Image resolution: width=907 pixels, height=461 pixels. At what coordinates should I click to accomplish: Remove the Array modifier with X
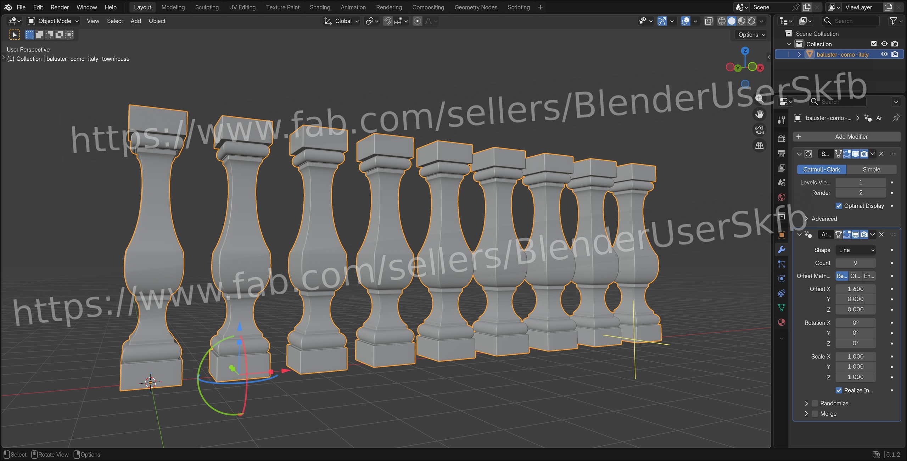pos(881,234)
